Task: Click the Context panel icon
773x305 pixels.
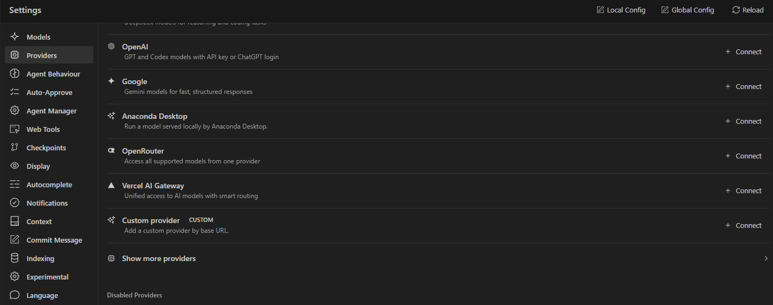Action: click(x=15, y=221)
